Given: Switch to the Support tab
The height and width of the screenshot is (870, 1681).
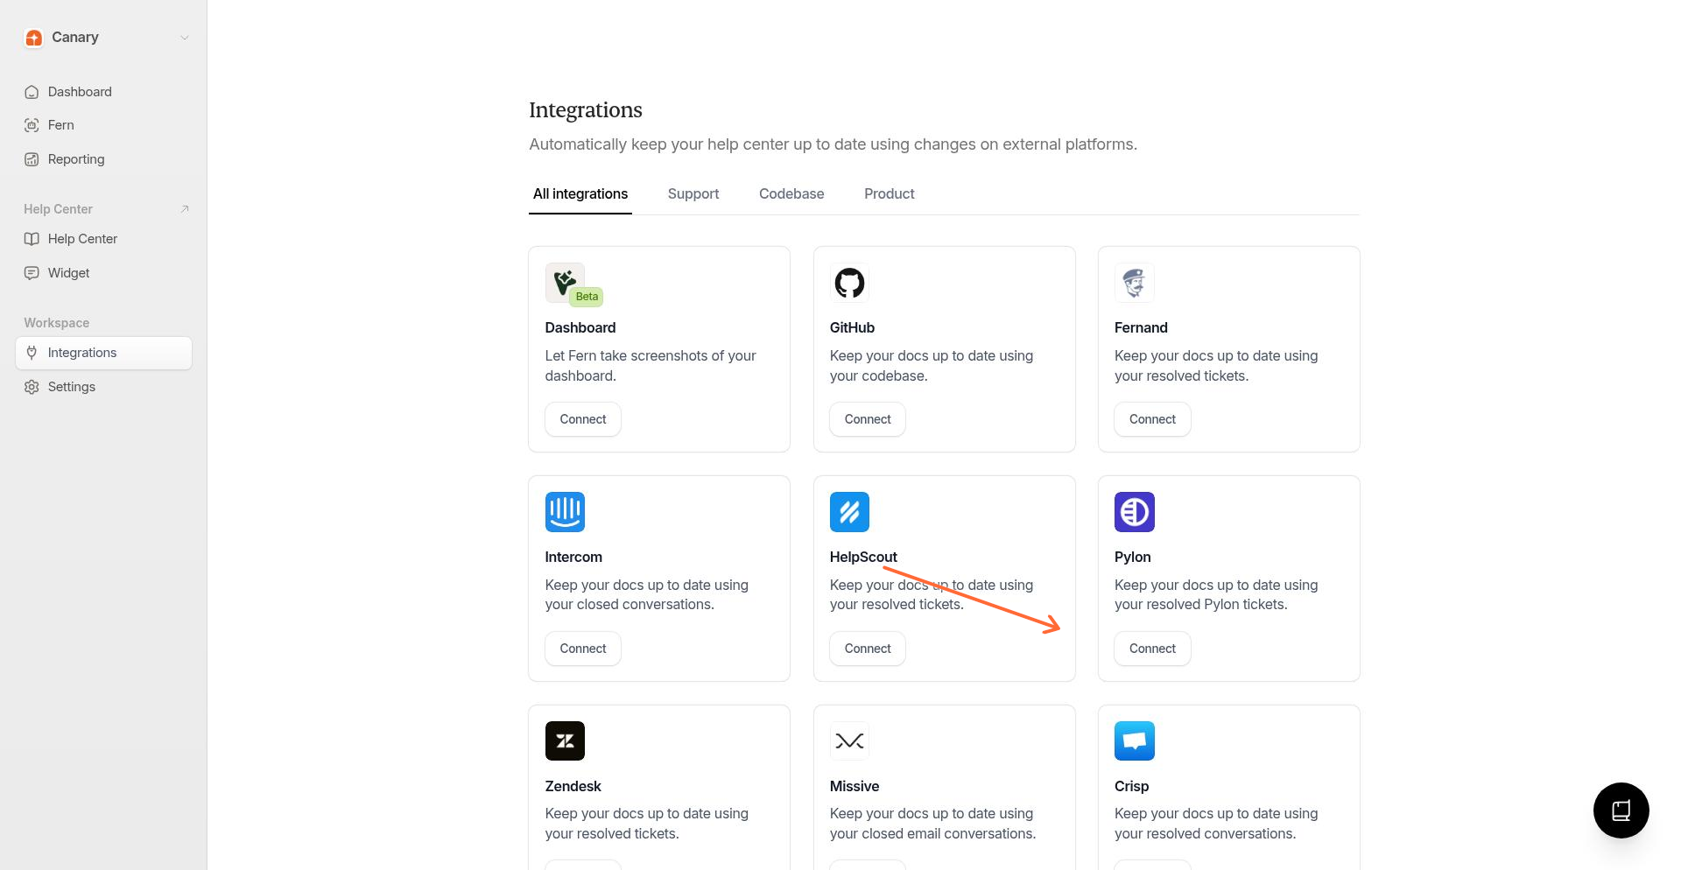Looking at the screenshot, I should [x=693, y=193].
